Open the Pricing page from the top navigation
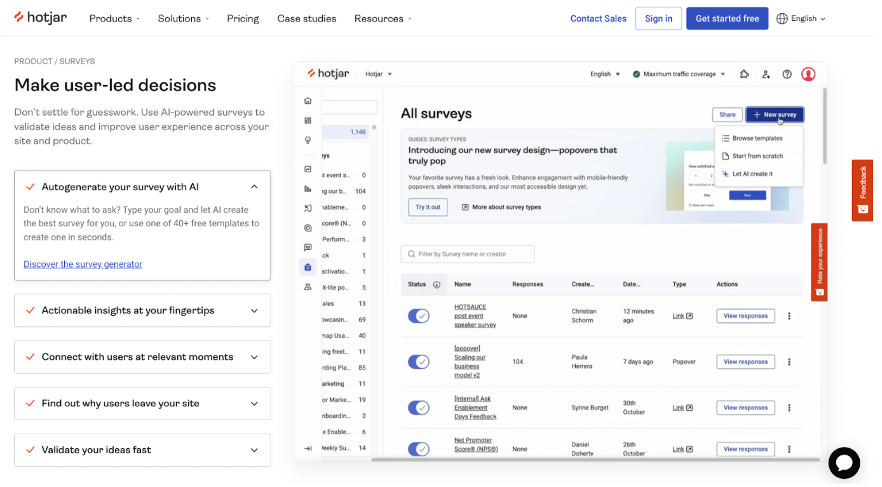Image resolution: width=882 pixels, height=487 pixels. coord(243,18)
